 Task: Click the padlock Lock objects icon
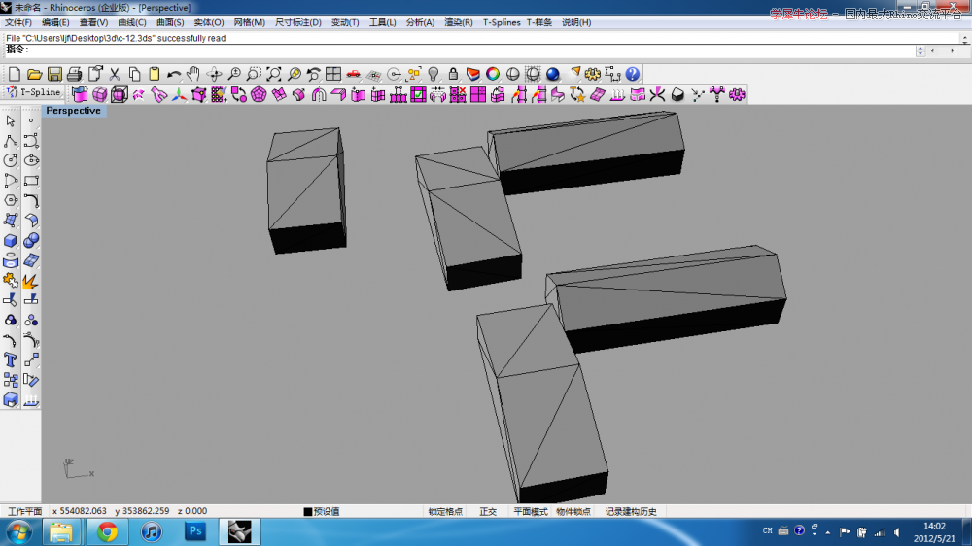pyautogui.click(x=453, y=75)
